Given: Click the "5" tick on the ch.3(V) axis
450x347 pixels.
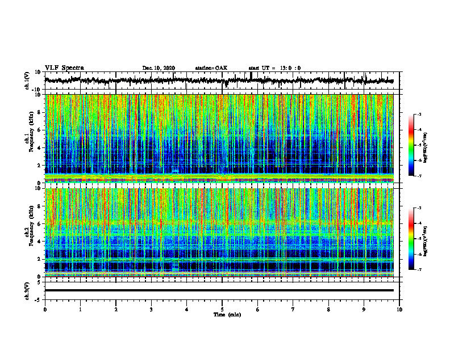Looking at the screenshot, I should [39, 282].
